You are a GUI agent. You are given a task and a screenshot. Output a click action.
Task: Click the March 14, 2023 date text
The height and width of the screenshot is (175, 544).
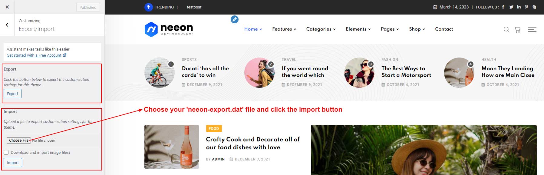point(454,7)
